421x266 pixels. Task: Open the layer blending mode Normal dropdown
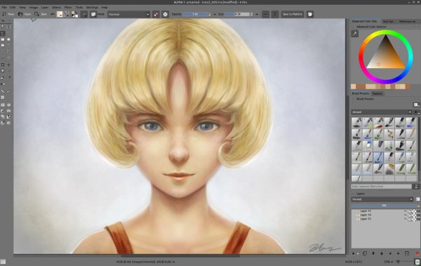click(382, 199)
